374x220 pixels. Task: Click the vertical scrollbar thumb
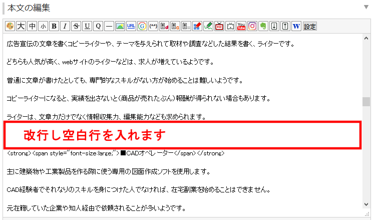click(366, 102)
